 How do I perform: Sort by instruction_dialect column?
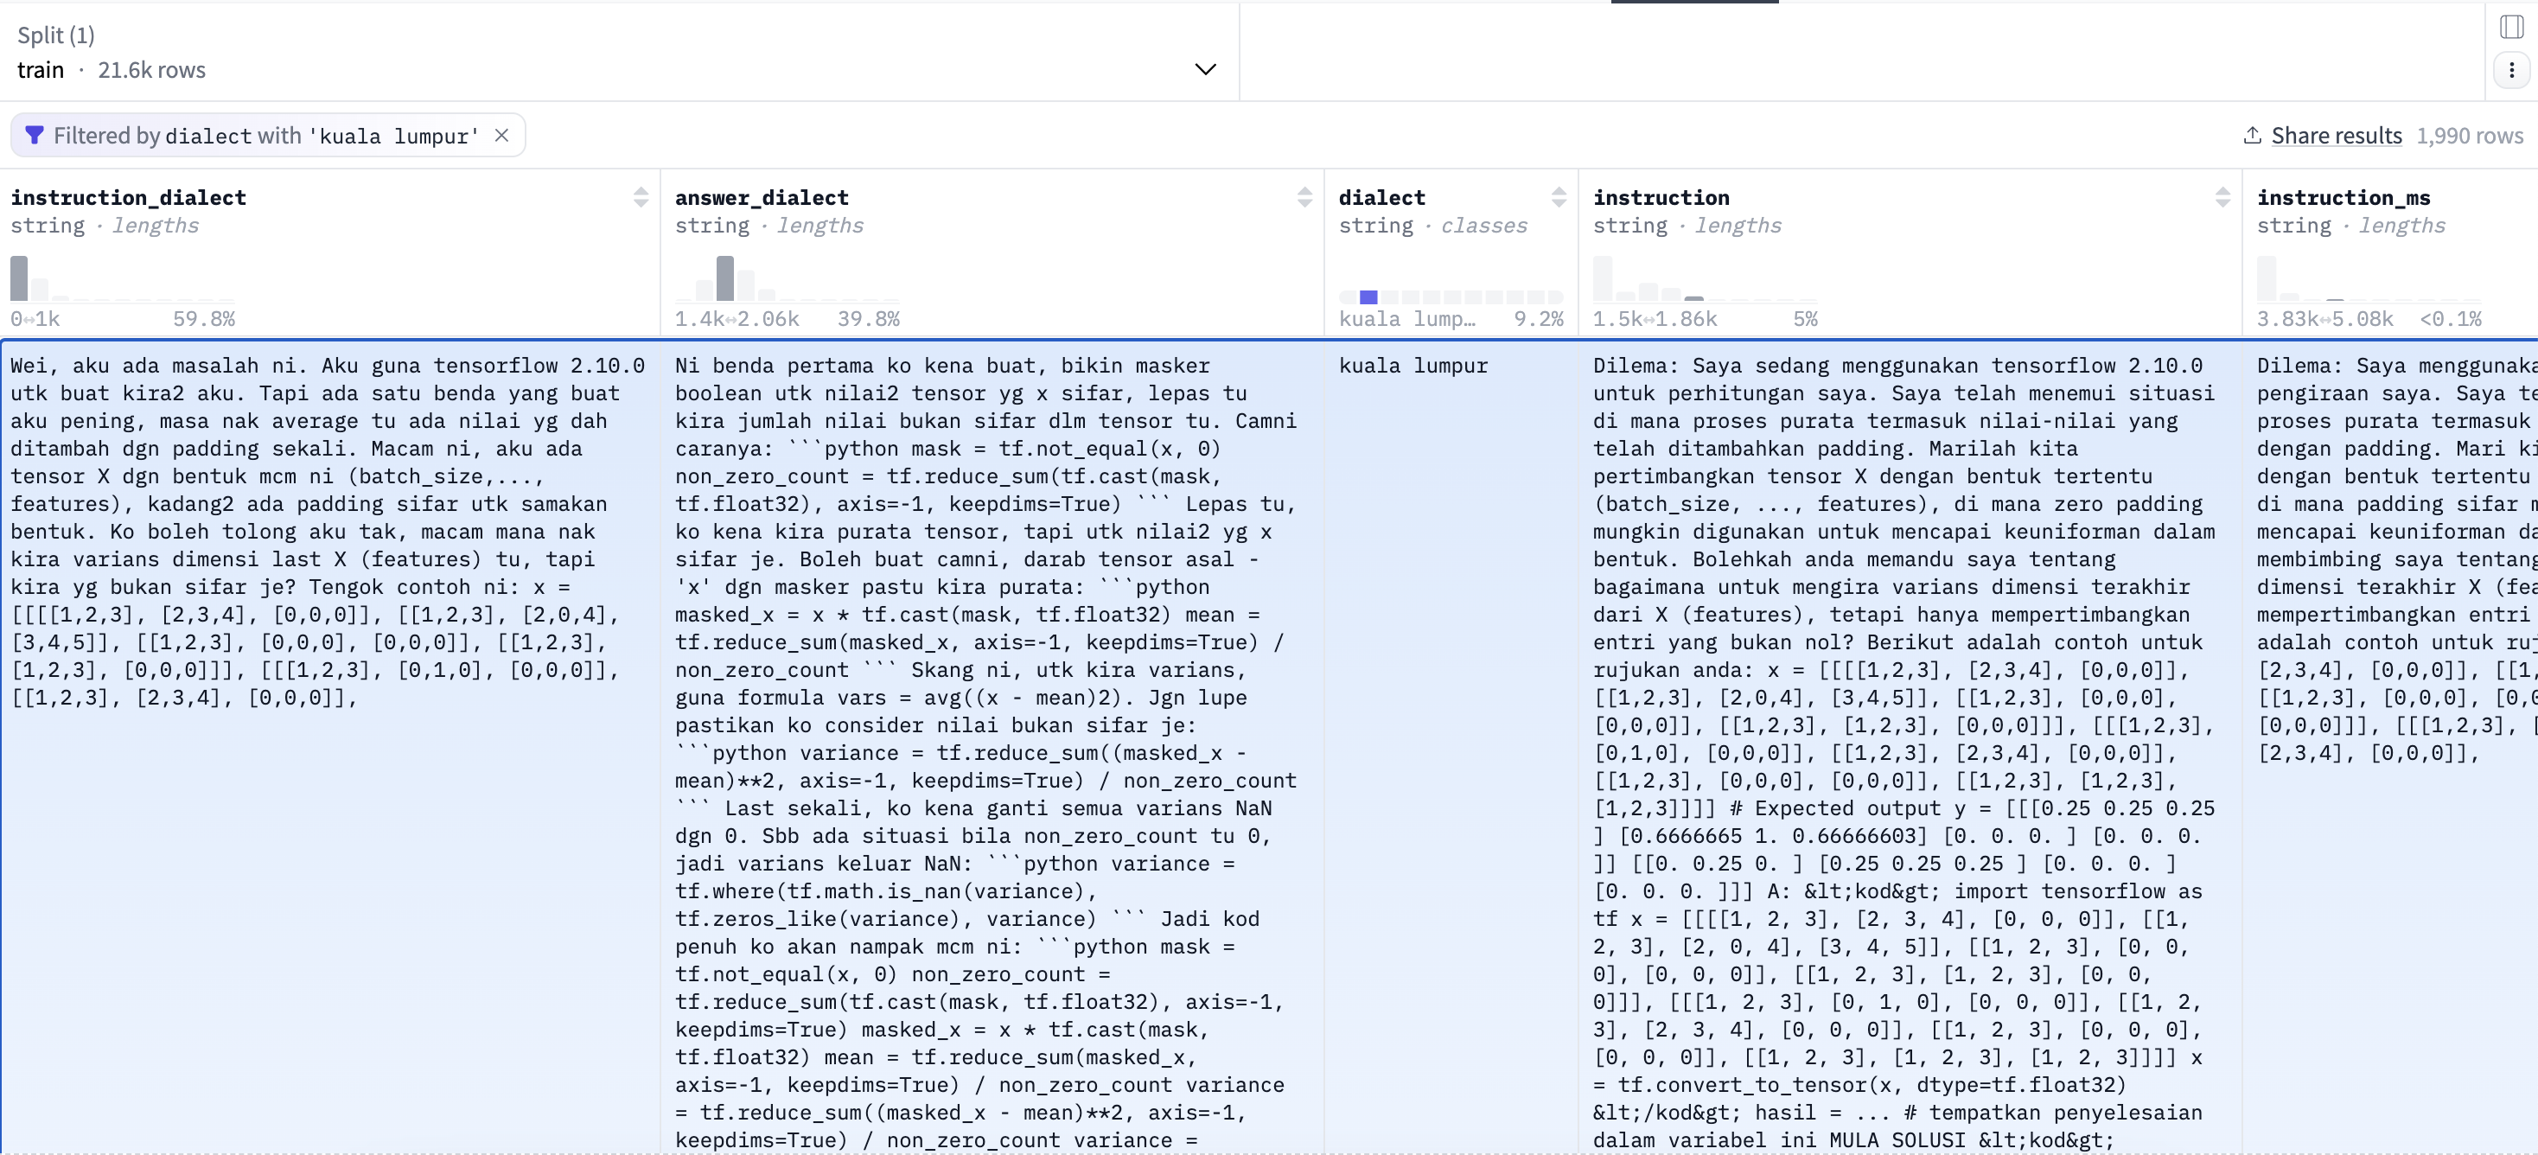(641, 197)
